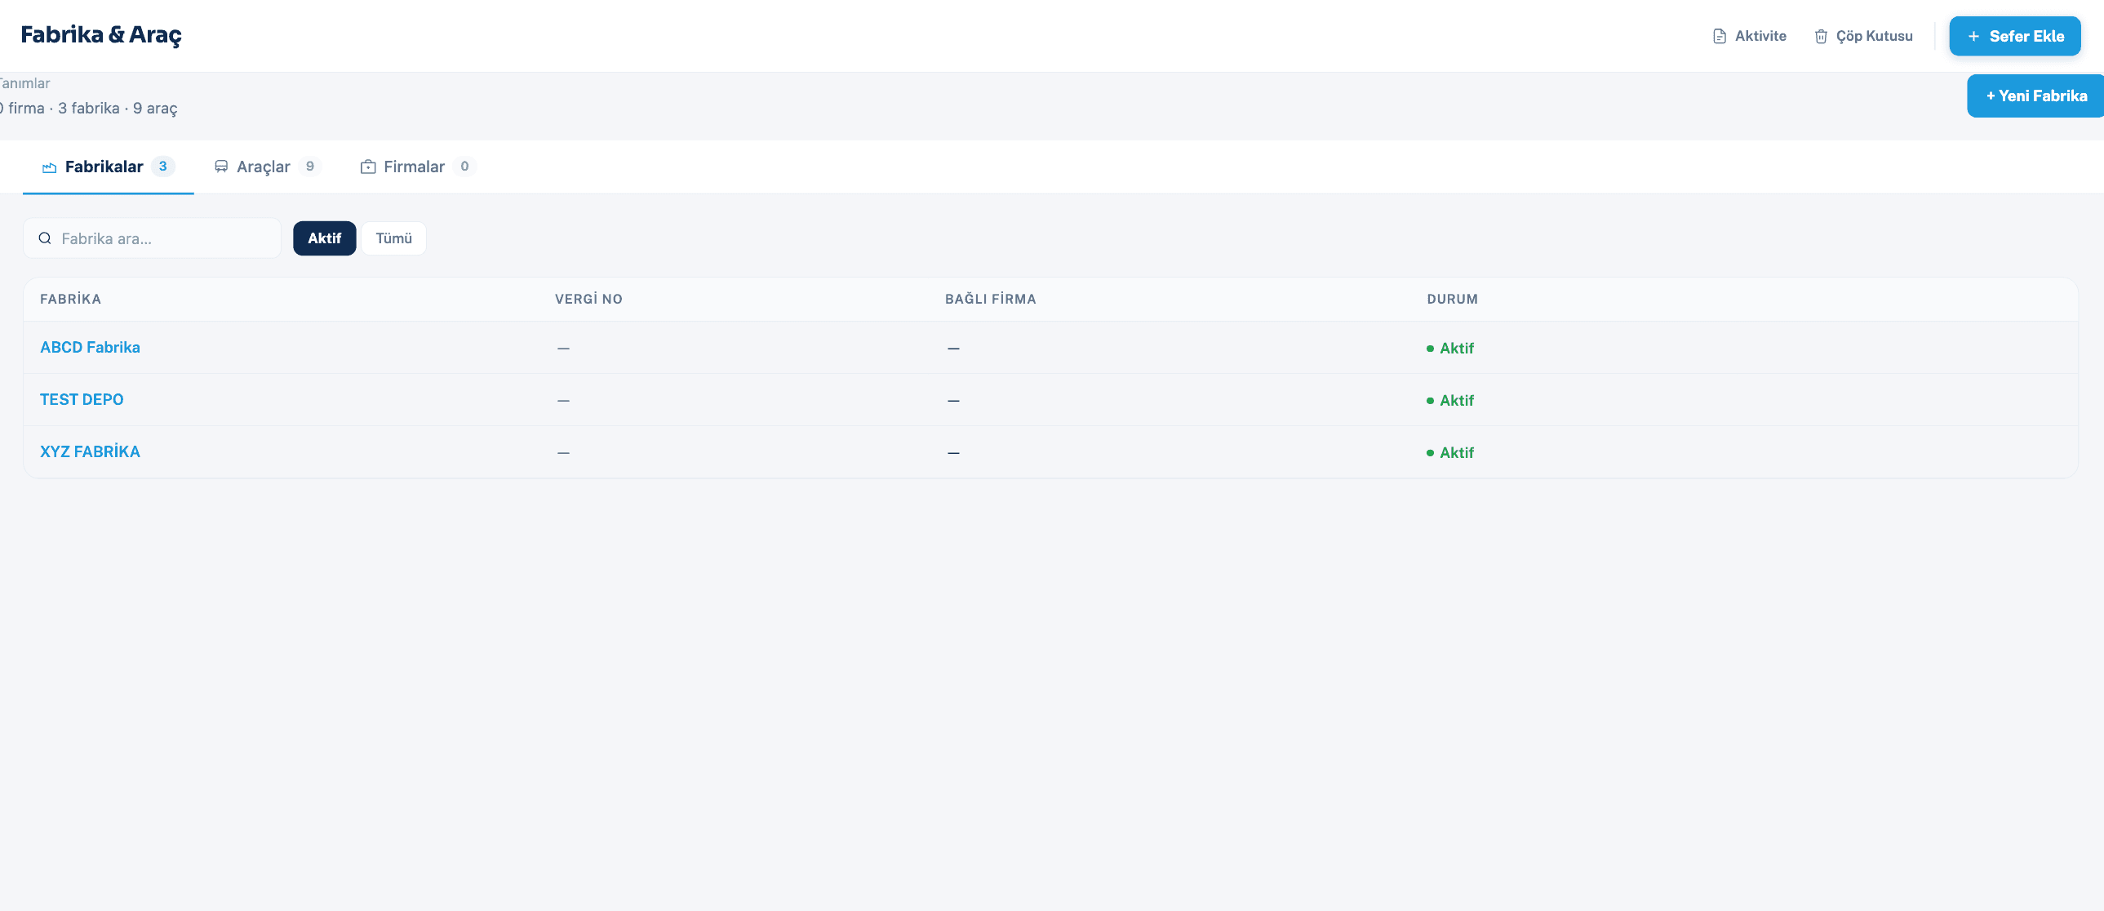Click the count badge 9 on Araçlar
The image size is (2104, 911).
pyautogui.click(x=309, y=166)
